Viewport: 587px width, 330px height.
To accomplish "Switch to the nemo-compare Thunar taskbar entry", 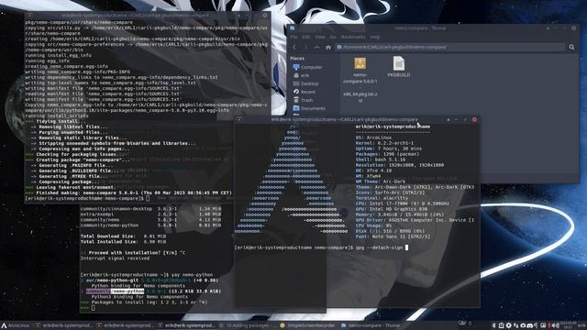I will (x=371, y=325).
